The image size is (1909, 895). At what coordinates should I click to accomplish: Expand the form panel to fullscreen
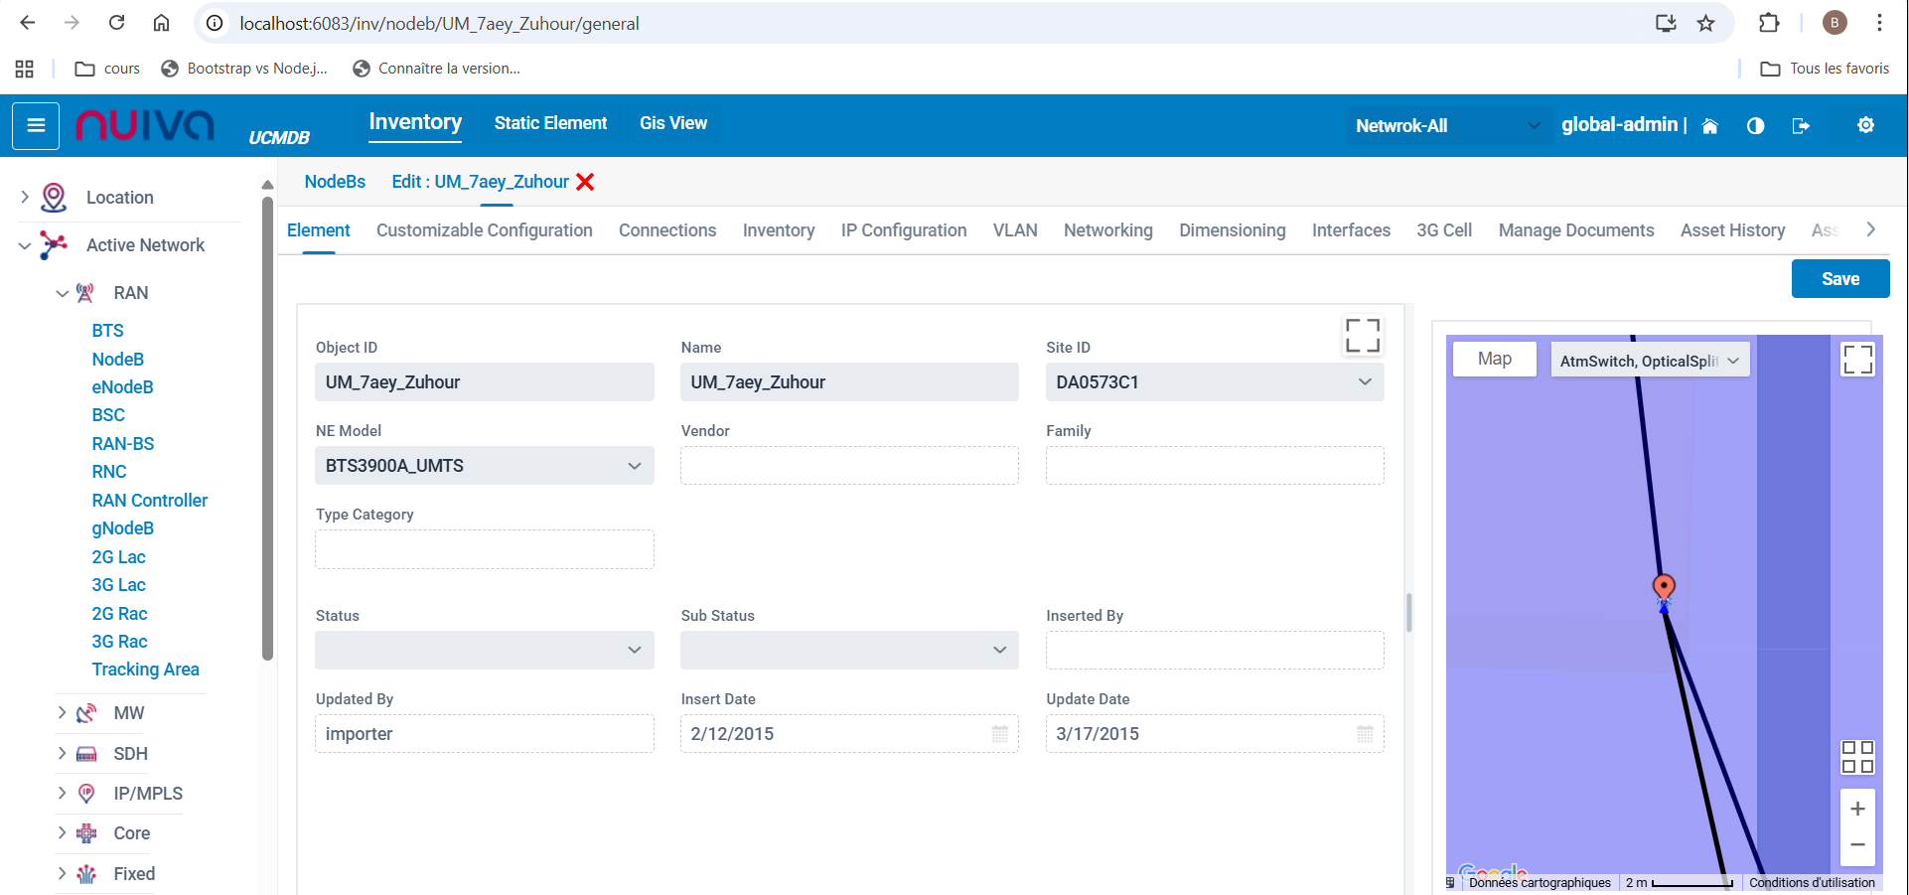pyautogui.click(x=1362, y=336)
